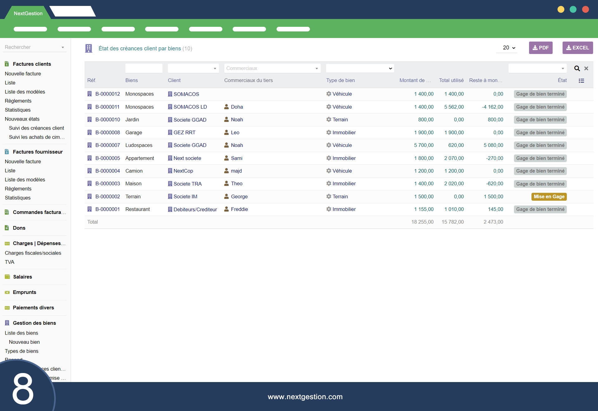Open the Type de bien filter dropdown
Image resolution: width=598 pixels, height=411 pixels.
[360, 68]
